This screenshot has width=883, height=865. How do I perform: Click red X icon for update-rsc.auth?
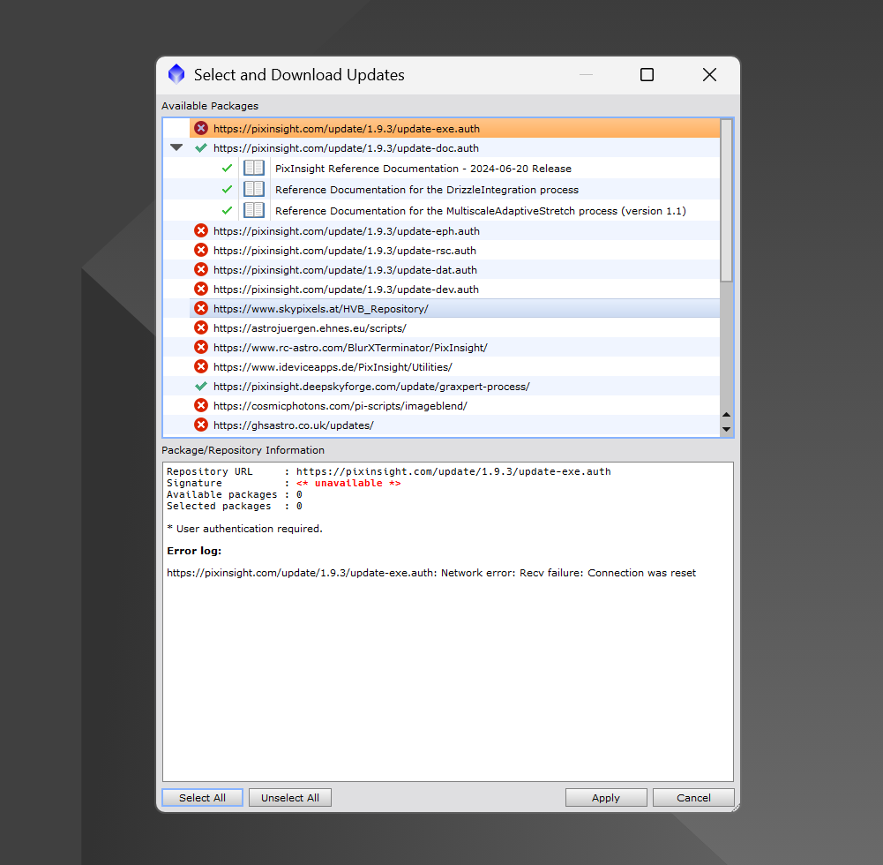click(201, 250)
